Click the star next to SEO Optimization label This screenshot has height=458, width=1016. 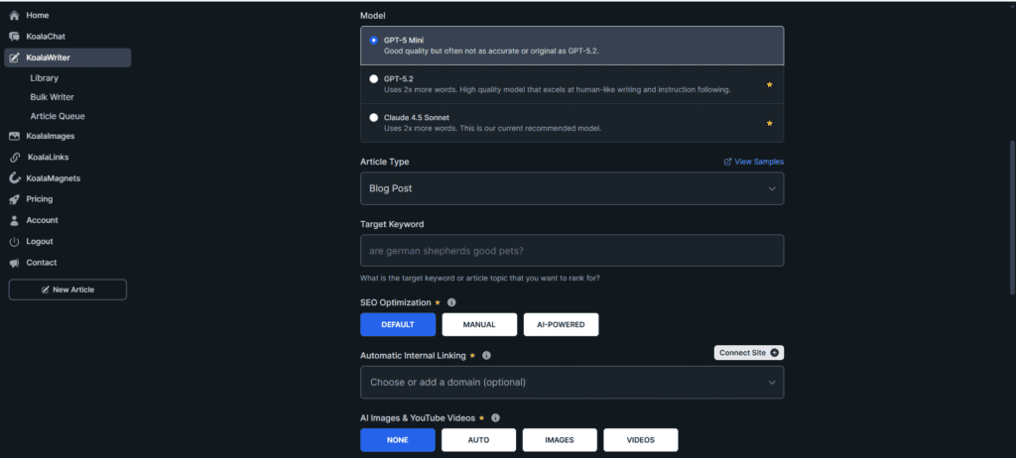click(438, 302)
